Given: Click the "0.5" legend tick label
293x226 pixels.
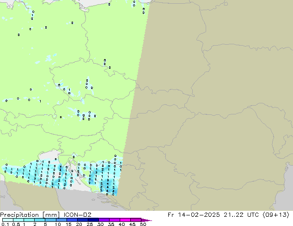Looking at the screenshot, I should [16, 224].
